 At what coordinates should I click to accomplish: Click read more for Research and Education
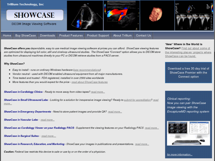pyautogui.click(x=142, y=144)
